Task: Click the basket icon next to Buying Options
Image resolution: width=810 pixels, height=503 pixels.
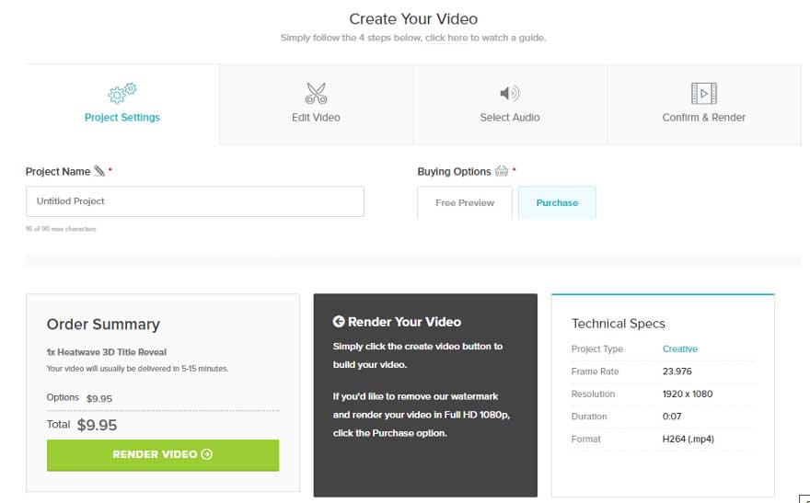Action: click(502, 171)
